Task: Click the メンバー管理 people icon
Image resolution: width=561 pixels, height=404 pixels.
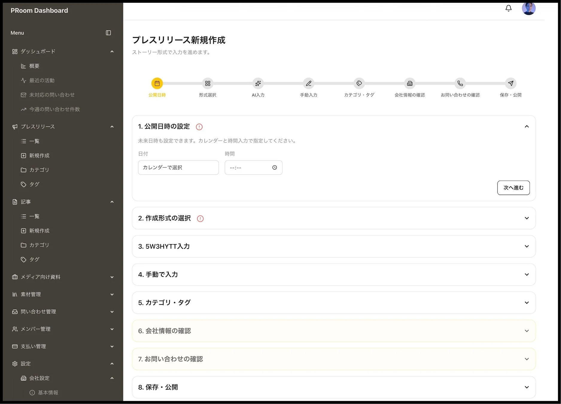Action: click(x=15, y=329)
